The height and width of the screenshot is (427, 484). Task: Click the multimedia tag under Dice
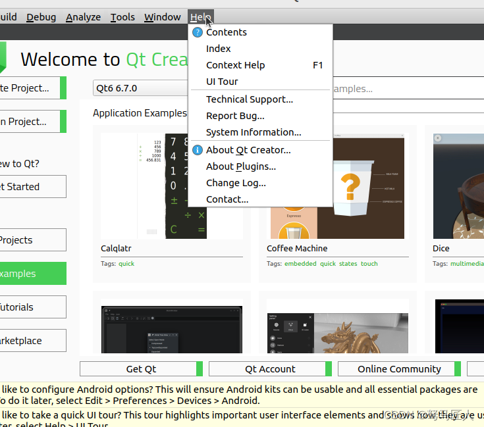click(x=467, y=264)
